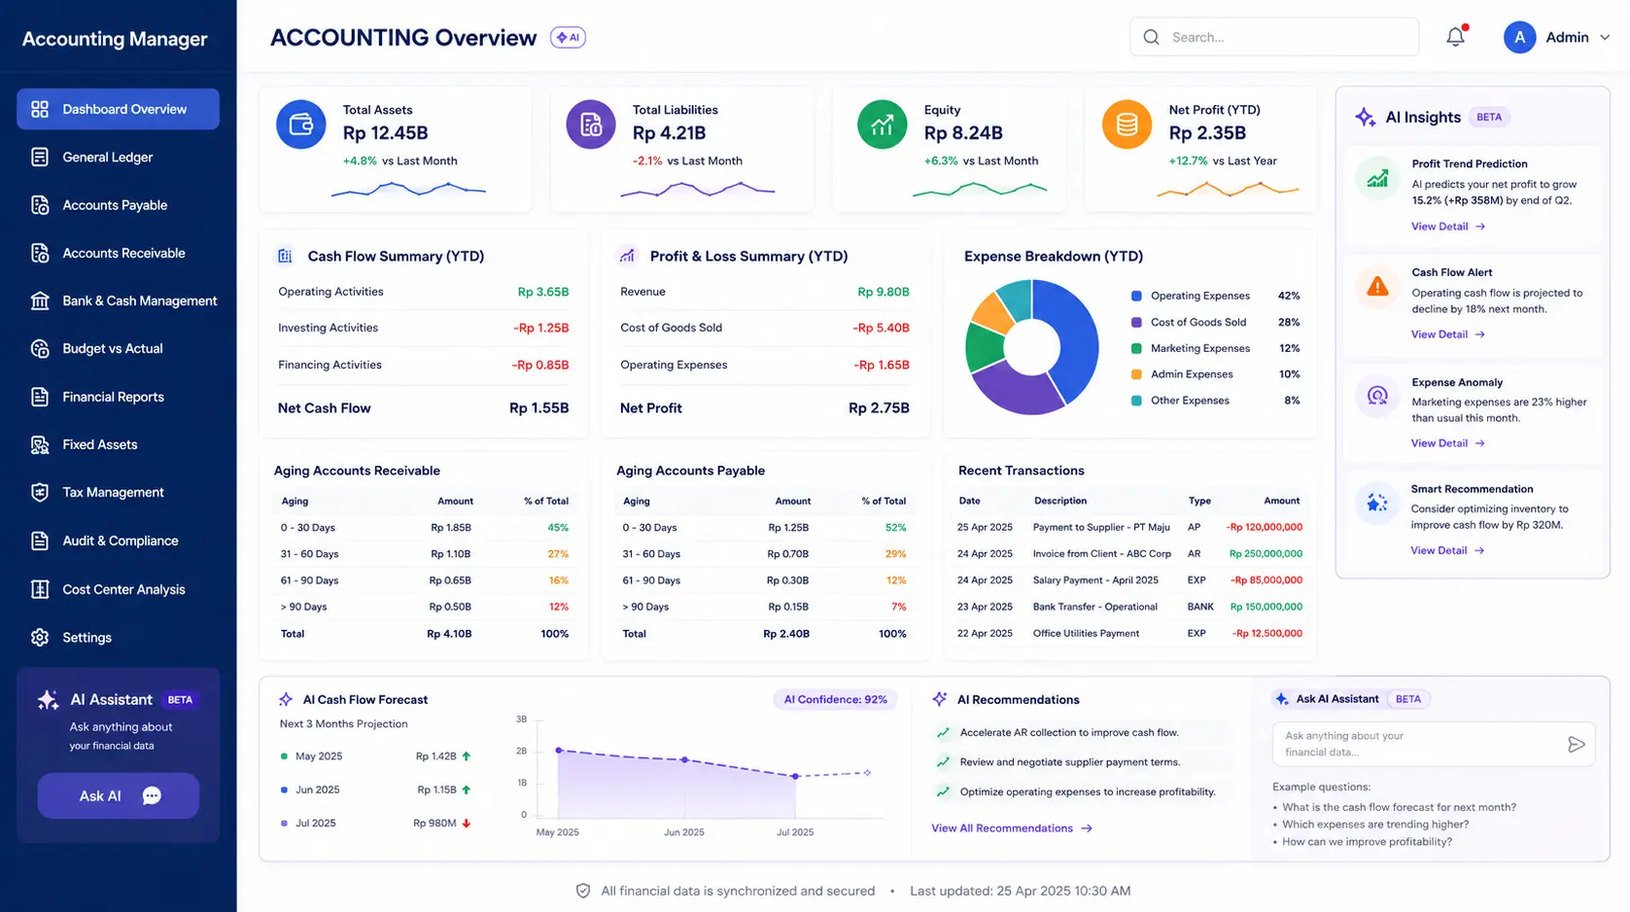Viewport: 1630px width, 912px height.
Task: Click the Expense Anomaly icon
Action: coord(1377,396)
